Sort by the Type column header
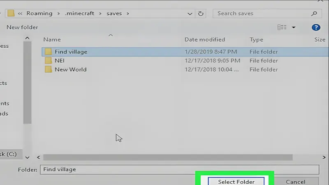 coord(256,39)
